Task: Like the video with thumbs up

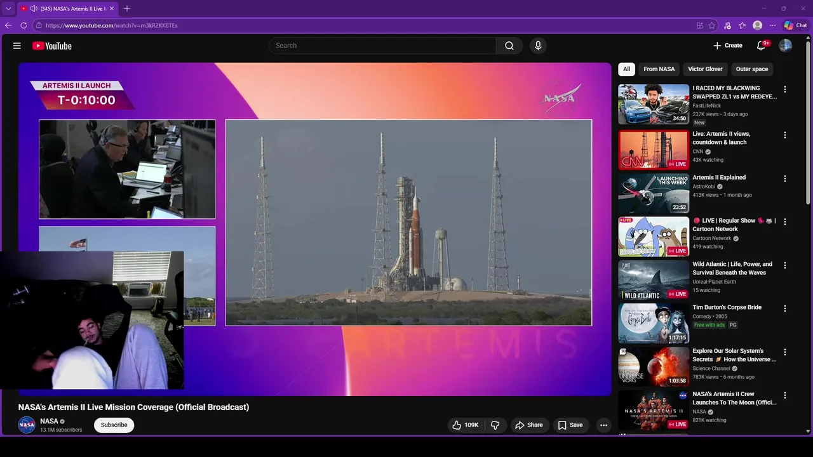Action: (x=465, y=425)
